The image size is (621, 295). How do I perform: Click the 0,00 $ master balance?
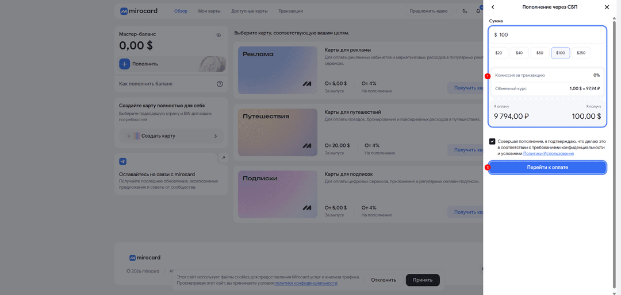[136, 45]
